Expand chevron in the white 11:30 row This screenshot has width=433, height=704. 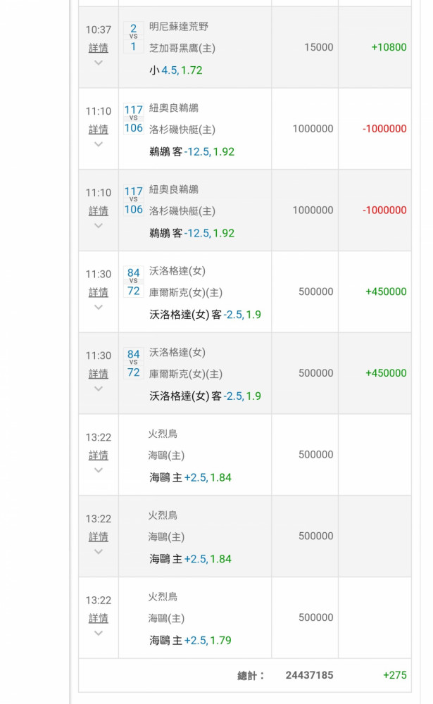tap(99, 307)
